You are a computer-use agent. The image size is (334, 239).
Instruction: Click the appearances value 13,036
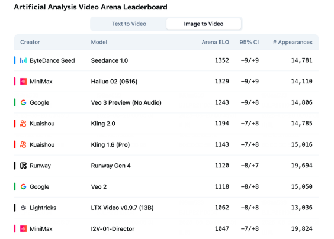[301, 208]
